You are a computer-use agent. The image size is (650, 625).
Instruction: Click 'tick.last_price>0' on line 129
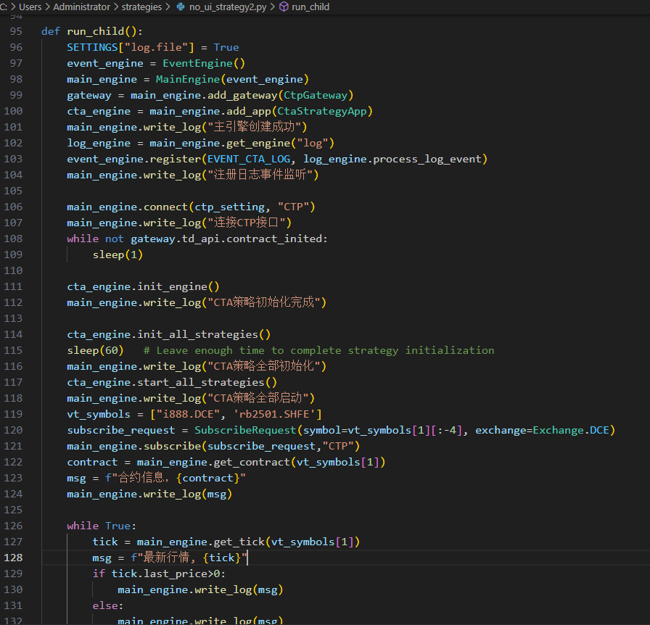(x=165, y=574)
